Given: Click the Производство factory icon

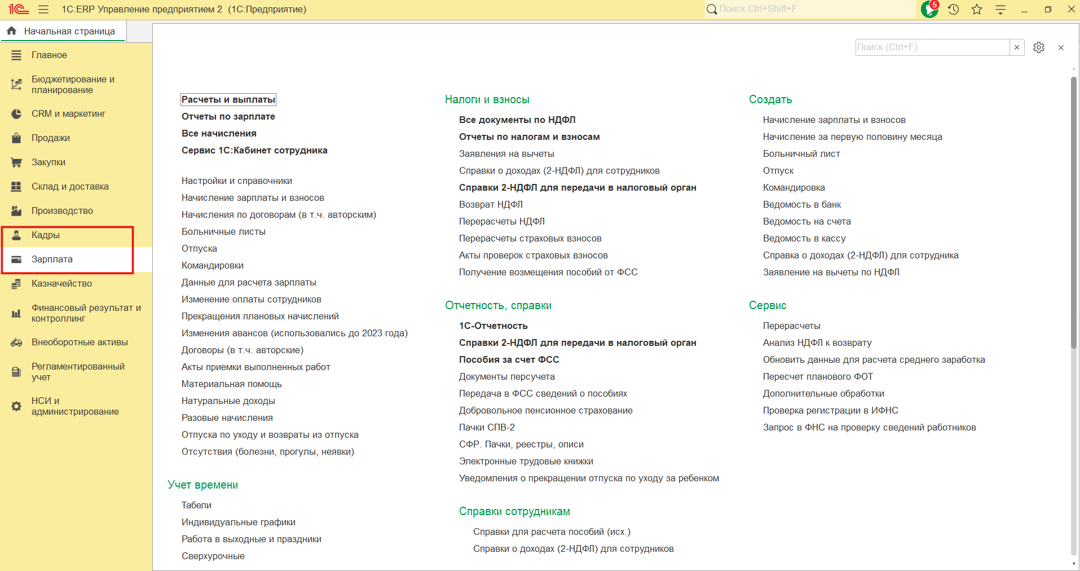Looking at the screenshot, I should click(16, 211).
